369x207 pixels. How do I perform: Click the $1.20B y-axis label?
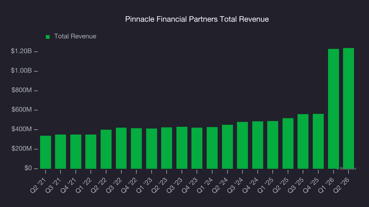point(21,51)
